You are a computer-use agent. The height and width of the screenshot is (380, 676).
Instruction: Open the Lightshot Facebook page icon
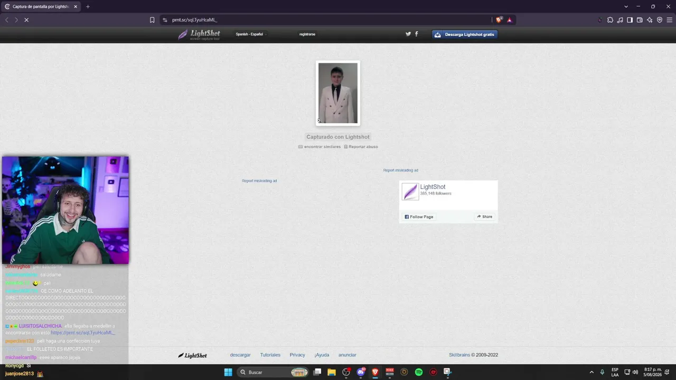[416, 34]
